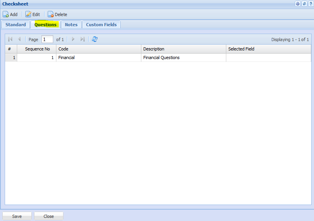Click the help question mark icon

point(310,4)
